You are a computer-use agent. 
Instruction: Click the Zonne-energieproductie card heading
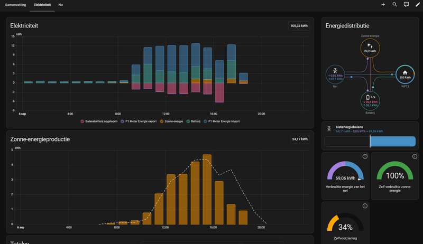pyautogui.click(x=40, y=139)
